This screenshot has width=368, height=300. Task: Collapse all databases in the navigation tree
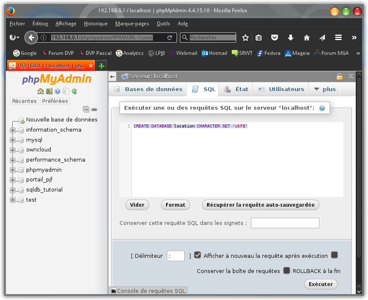pyautogui.click(x=86, y=109)
